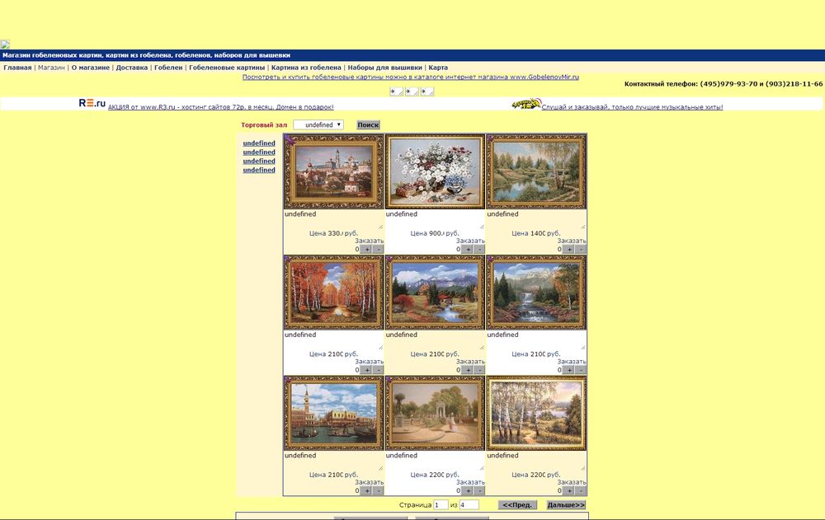Open the daisy bouquet still life thumbnail

point(435,171)
